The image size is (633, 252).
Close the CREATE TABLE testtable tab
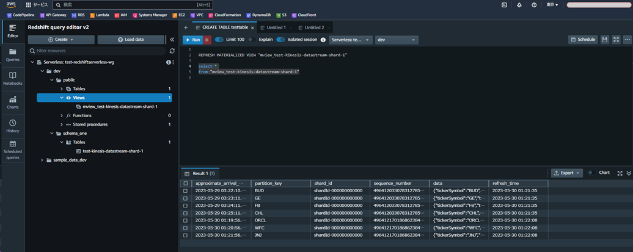tap(252, 28)
